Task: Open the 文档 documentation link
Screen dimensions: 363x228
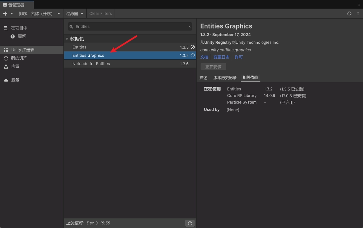Action: 204,57
